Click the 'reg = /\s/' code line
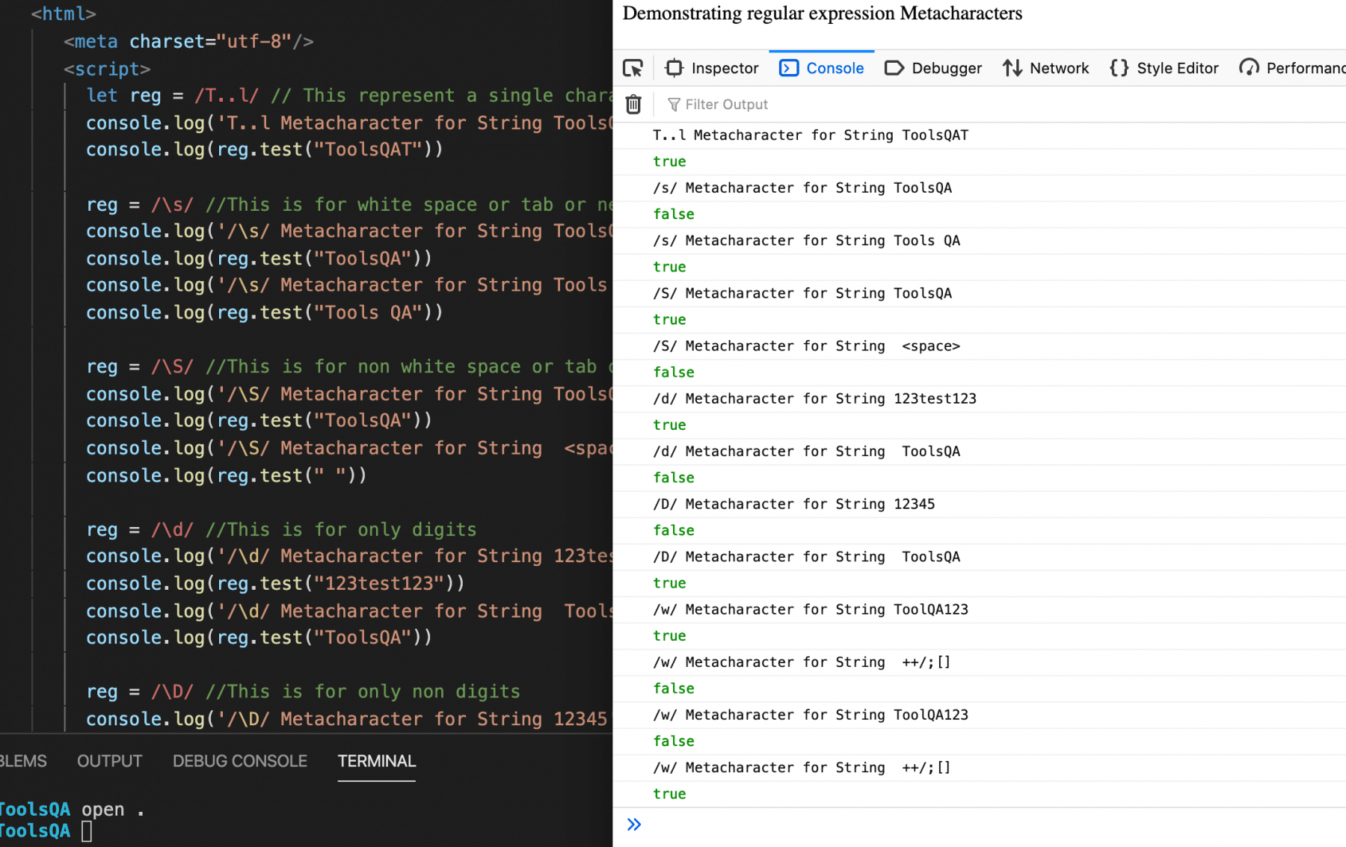The height and width of the screenshot is (847, 1346). (x=348, y=205)
